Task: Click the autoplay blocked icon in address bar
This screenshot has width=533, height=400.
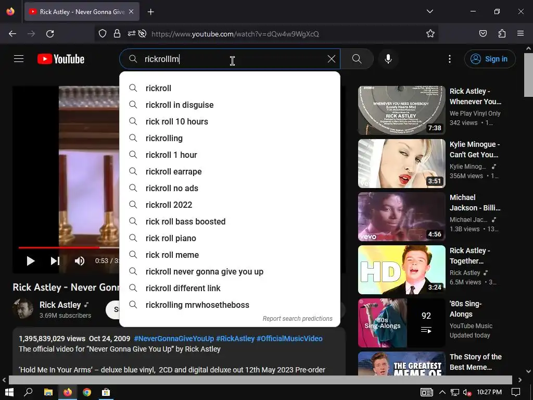Action: coord(143,34)
